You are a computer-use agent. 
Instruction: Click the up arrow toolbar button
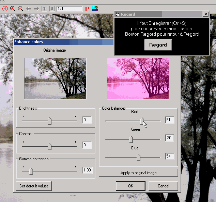pyautogui.click(x=44, y=9)
